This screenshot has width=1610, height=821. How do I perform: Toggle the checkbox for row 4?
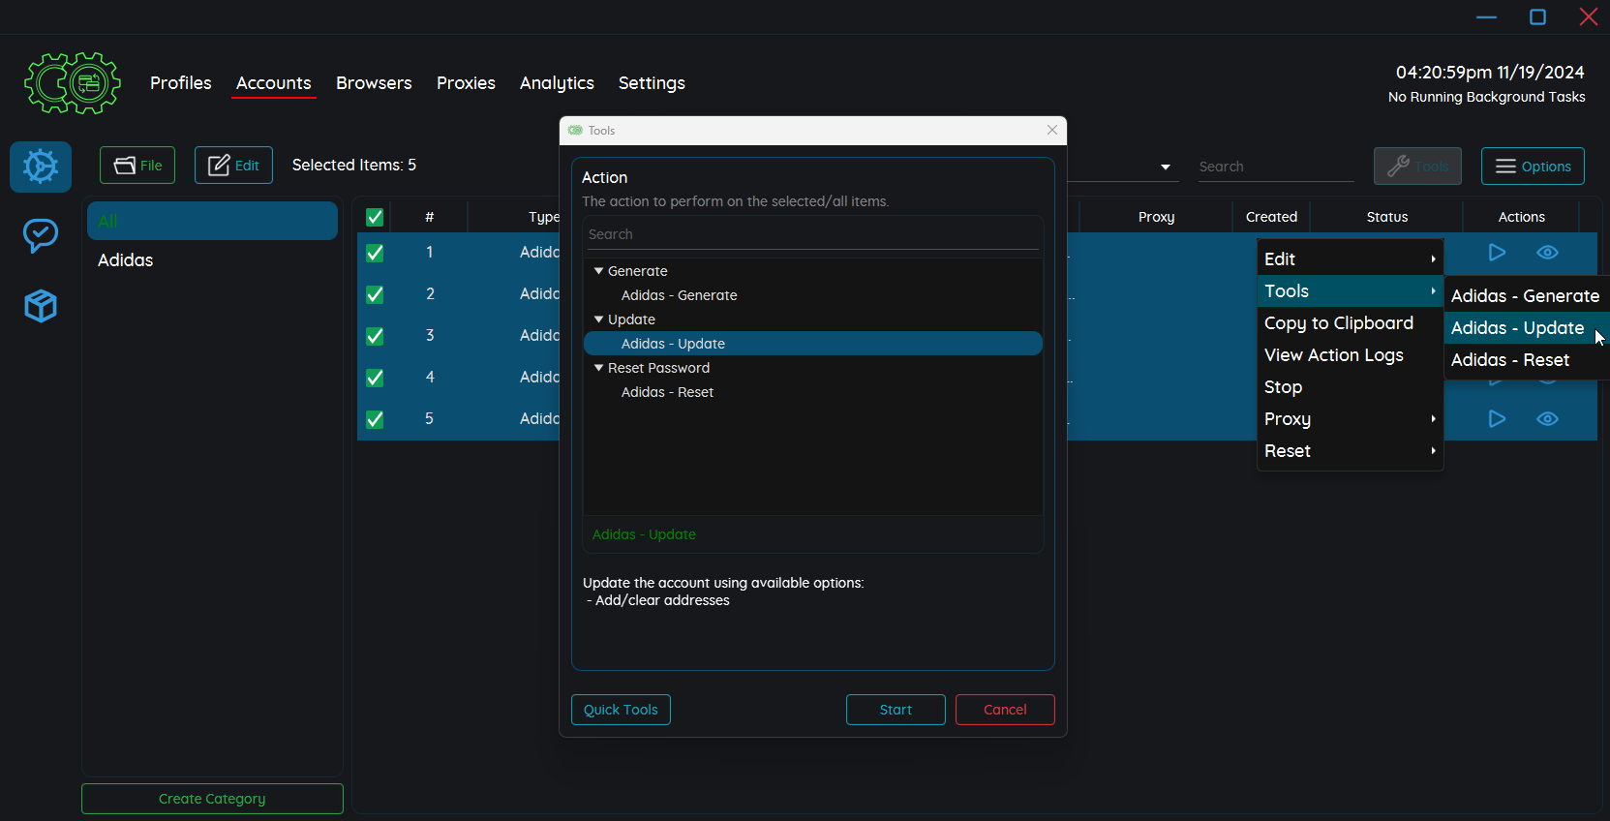(x=375, y=378)
